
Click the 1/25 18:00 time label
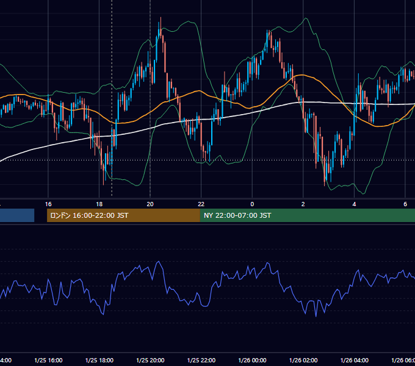tap(99, 360)
